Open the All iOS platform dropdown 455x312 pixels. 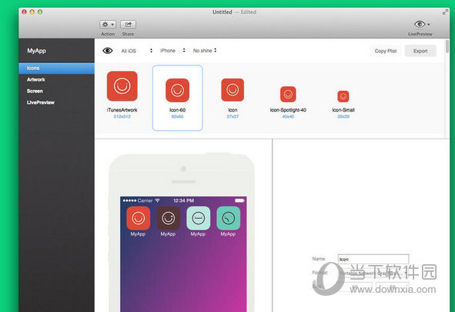point(137,51)
